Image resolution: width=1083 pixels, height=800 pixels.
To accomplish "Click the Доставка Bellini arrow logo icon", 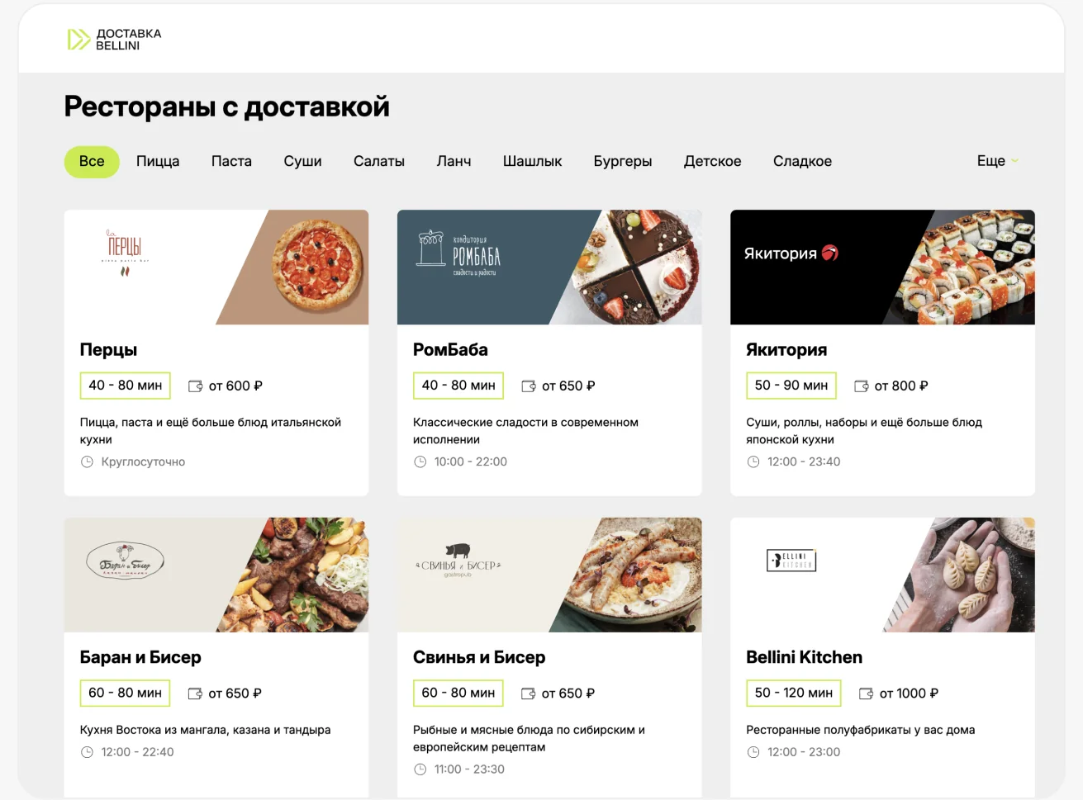I will (78, 39).
